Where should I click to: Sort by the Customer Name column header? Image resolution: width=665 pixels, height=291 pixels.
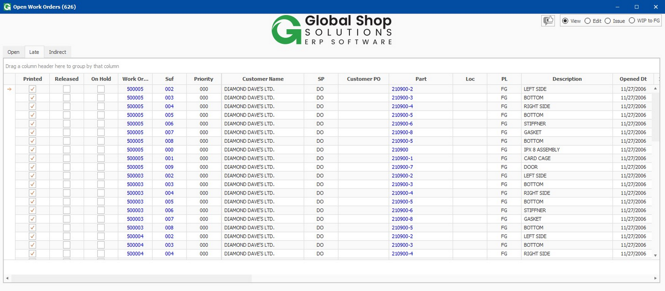pyautogui.click(x=263, y=79)
